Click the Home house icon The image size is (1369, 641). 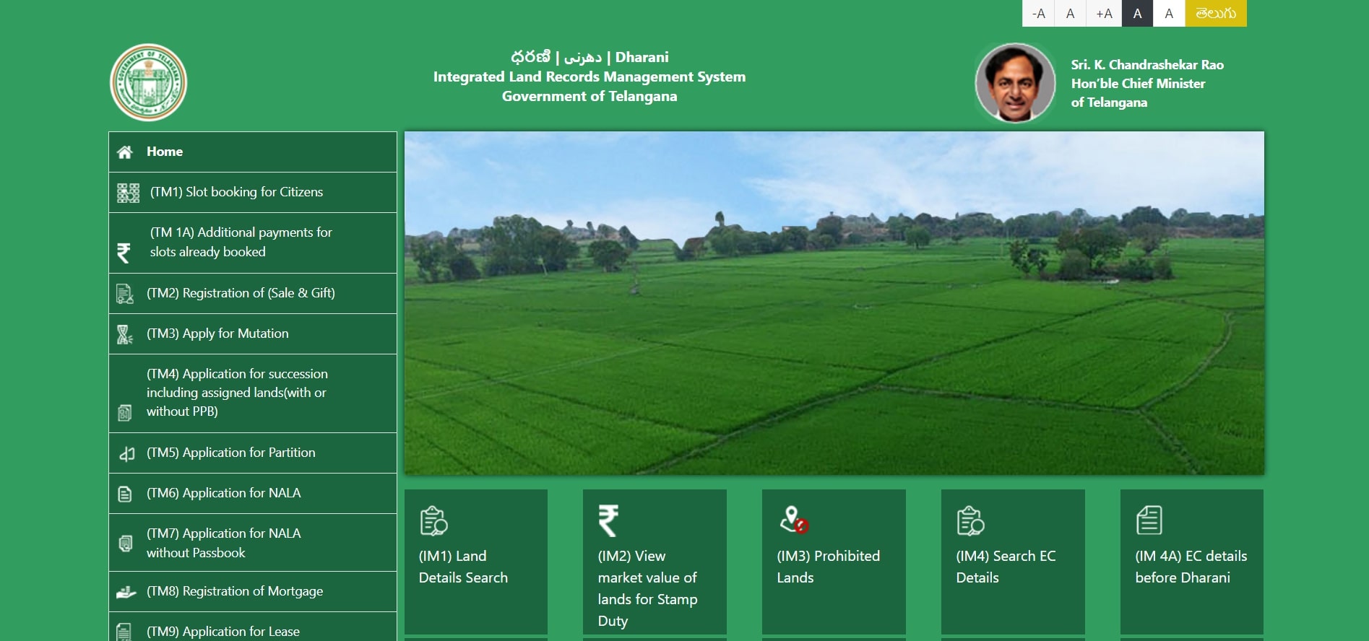(125, 152)
